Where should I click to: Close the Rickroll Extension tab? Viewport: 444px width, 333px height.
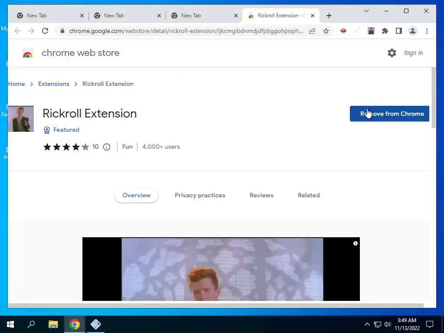click(x=313, y=16)
